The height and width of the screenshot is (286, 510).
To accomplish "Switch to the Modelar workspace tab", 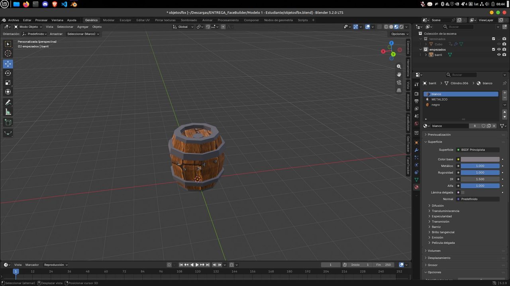I will point(109,20).
